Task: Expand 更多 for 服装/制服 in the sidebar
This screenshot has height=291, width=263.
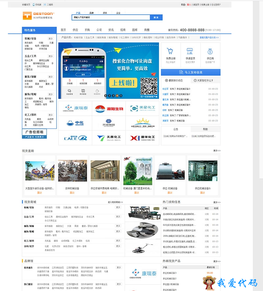Action: (51, 77)
